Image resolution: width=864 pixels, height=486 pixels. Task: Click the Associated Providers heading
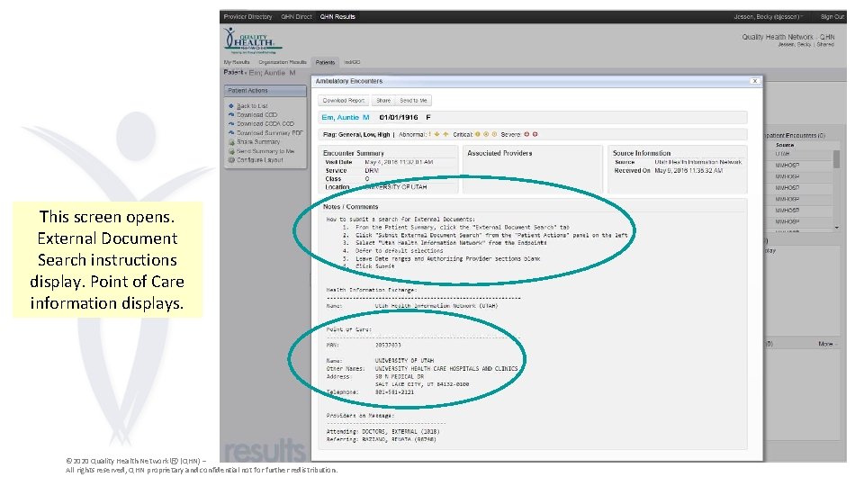pyautogui.click(x=499, y=153)
